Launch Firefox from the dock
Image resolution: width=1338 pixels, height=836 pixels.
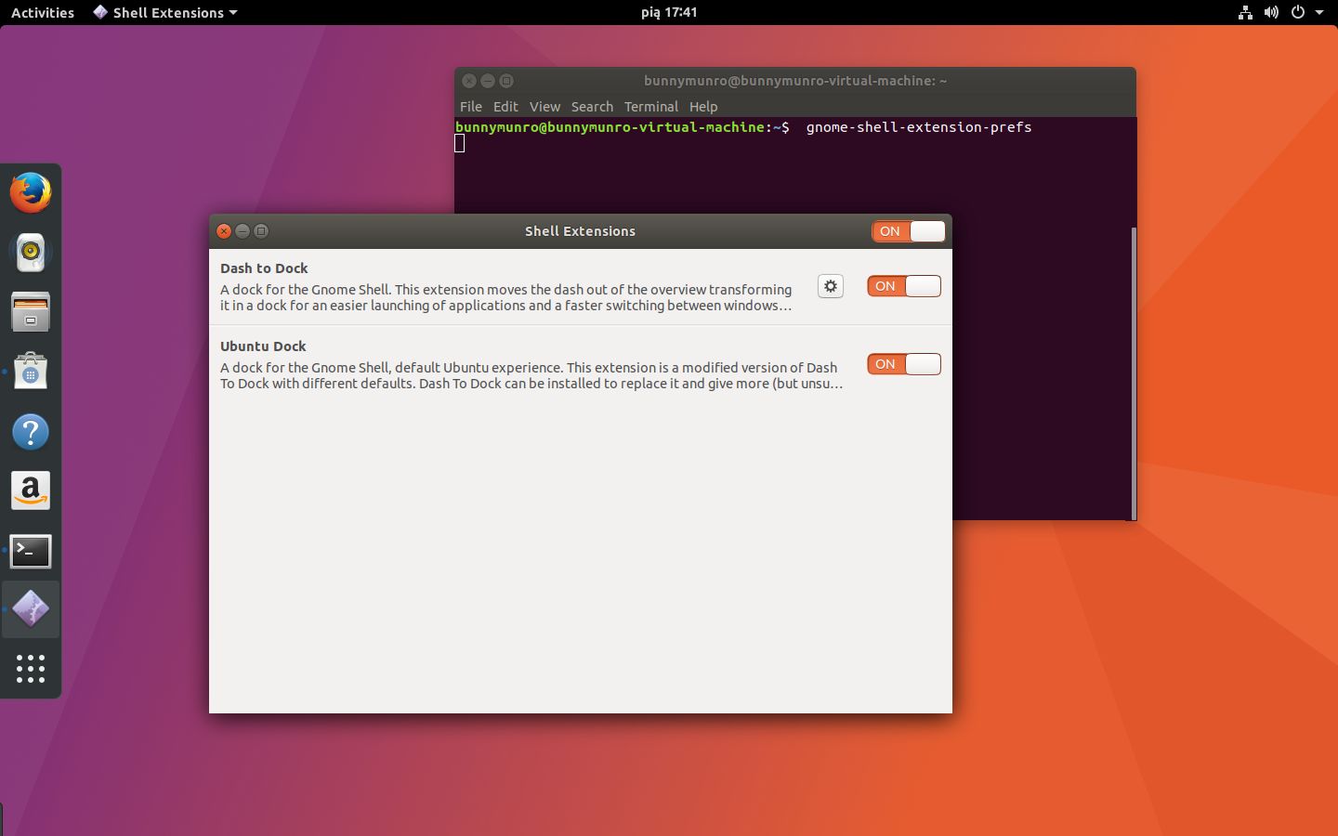pyautogui.click(x=31, y=193)
